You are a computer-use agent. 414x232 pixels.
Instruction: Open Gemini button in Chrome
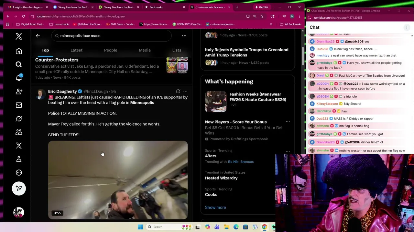point(261,7)
